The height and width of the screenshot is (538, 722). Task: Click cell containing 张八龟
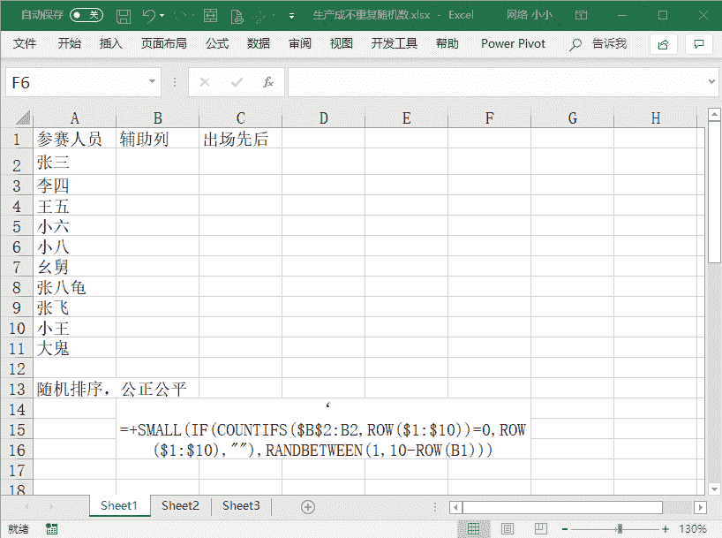(x=75, y=287)
